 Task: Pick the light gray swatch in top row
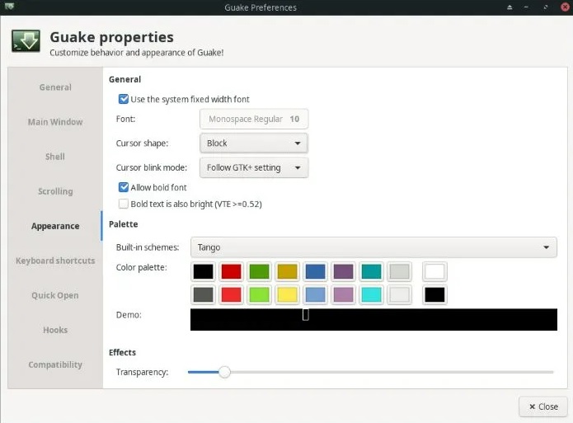click(399, 271)
